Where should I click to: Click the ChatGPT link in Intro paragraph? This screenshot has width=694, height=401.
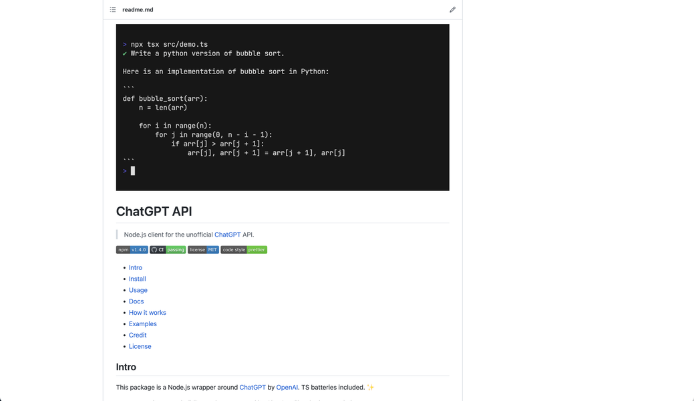tap(252, 388)
